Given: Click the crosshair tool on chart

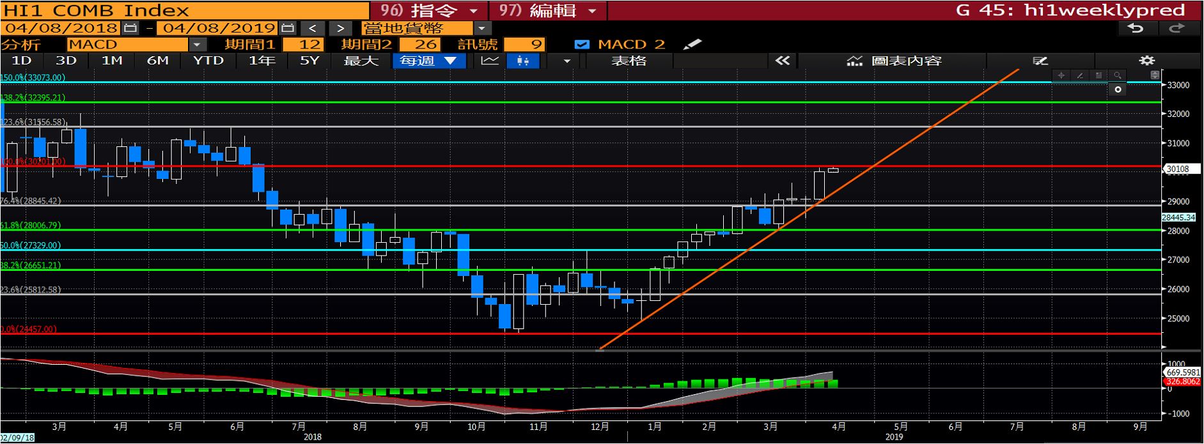Looking at the screenshot, I should (x=1061, y=75).
